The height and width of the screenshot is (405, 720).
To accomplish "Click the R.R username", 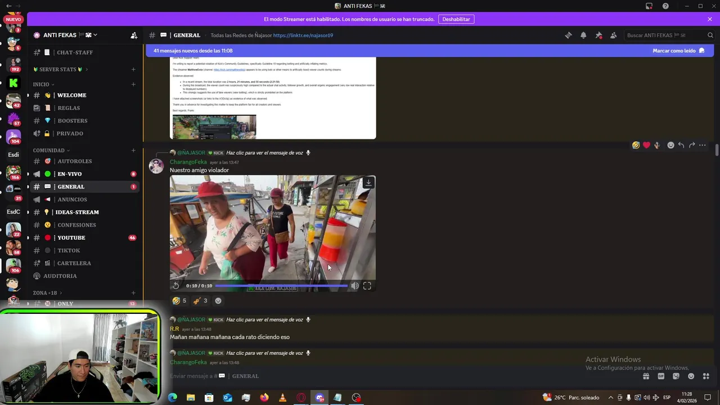I will tap(174, 328).
